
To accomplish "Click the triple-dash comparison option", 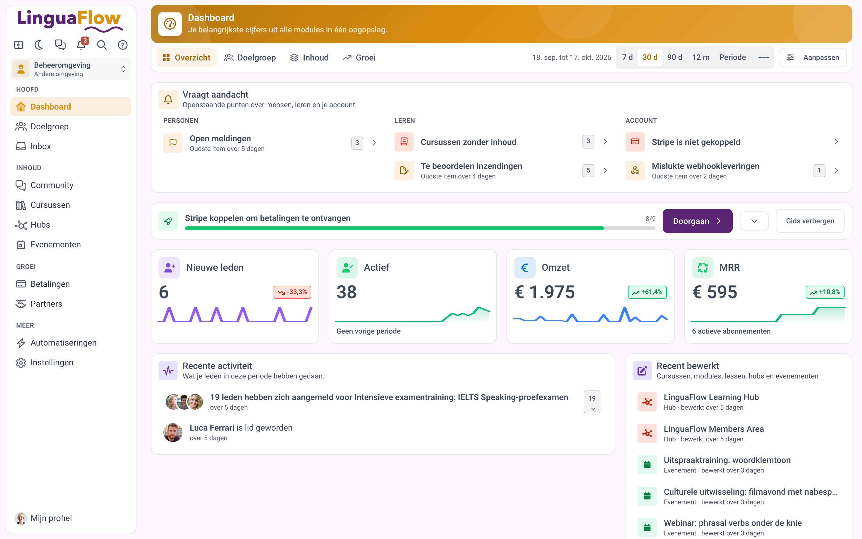I will pos(764,57).
